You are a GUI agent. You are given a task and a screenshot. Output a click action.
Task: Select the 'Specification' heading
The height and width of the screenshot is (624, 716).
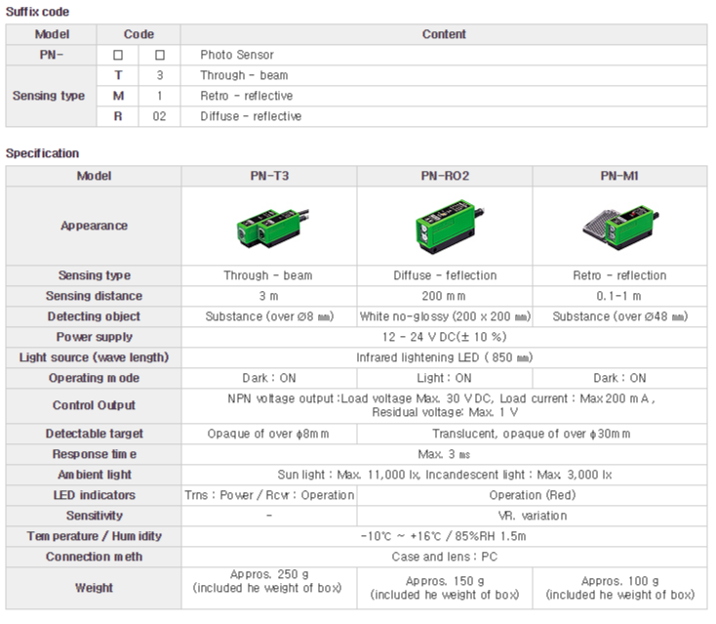(43, 153)
